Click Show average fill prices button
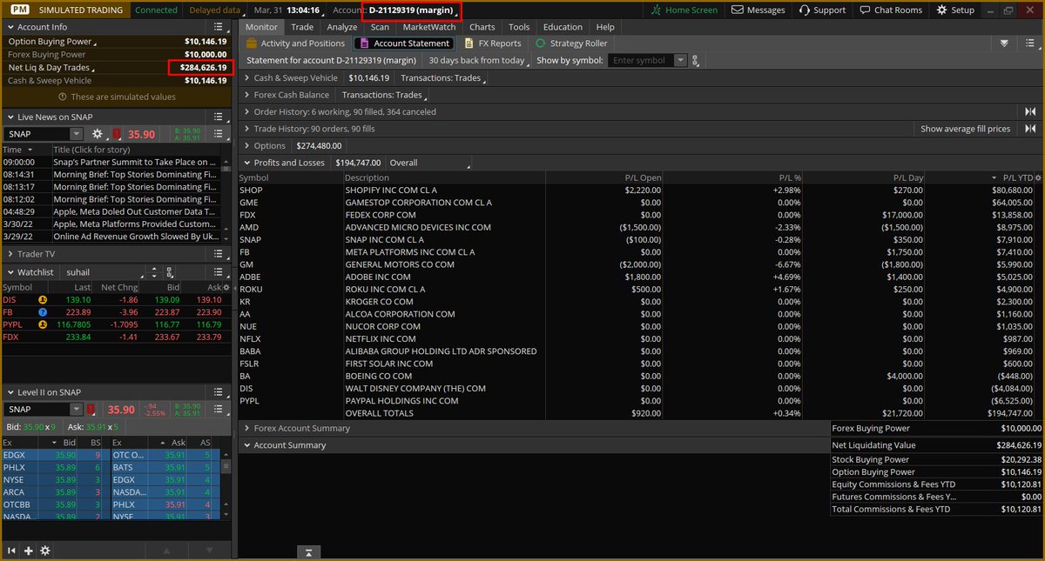The image size is (1045, 561). point(966,129)
